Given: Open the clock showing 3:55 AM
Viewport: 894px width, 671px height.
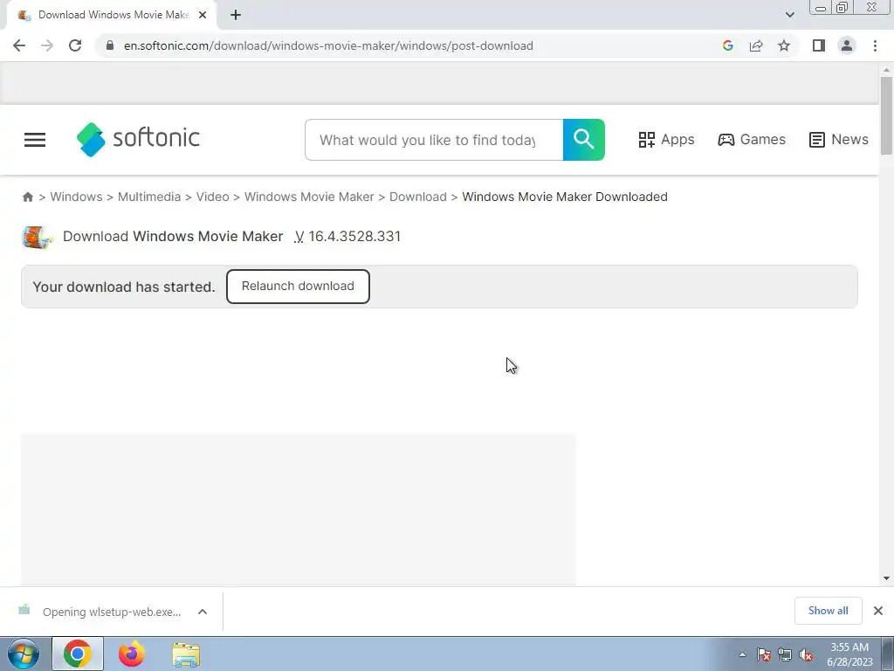Looking at the screenshot, I should pyautogui.click(x=849, y=654).
